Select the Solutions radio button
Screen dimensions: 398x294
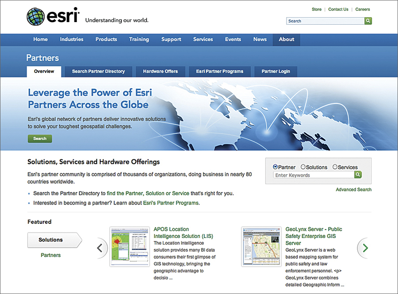[x=303, y=167]
